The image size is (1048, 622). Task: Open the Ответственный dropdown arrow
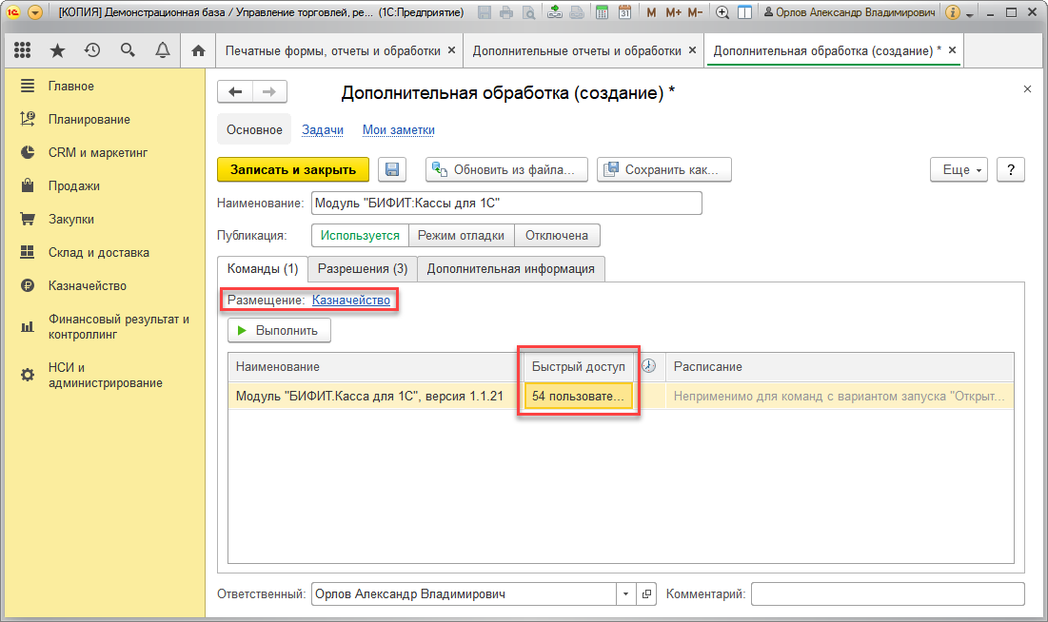625,593
